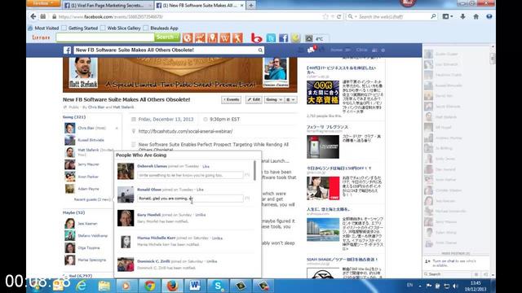522x293 pixels.
Task: Click Jerry Maurer in Going list
Action: 88,164
